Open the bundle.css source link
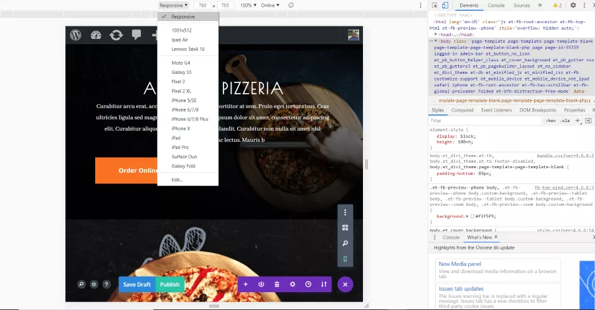This screenshot has width=595, height=310. pos(565,156)
